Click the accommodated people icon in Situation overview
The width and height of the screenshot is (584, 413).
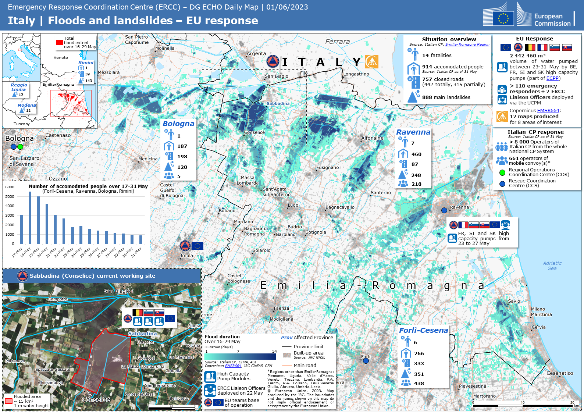click(413, 68)
